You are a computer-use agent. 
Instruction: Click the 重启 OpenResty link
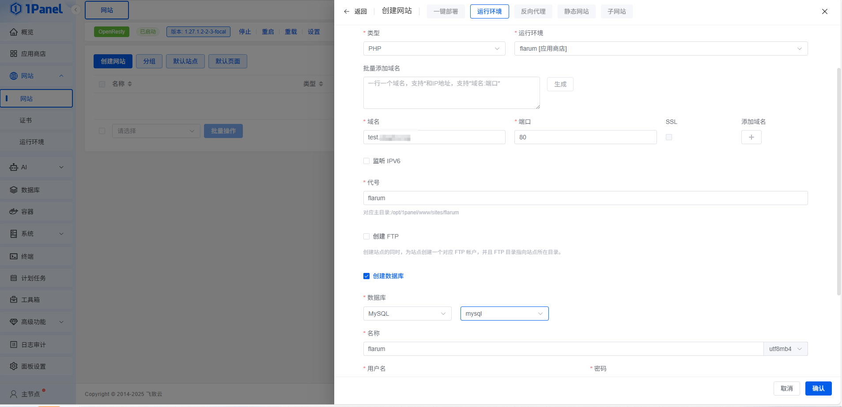pyautogui.click(x=268, y=32)
